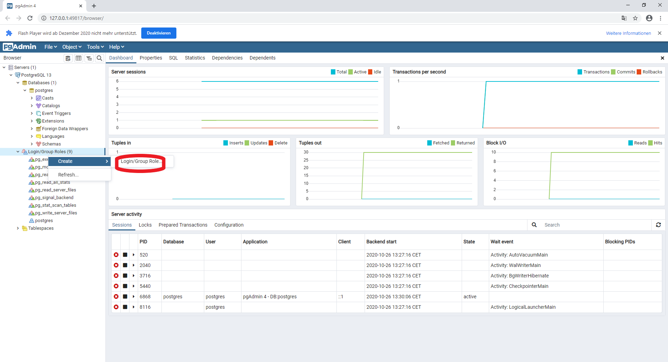Bookmark this page with star icon
668x362 pixels.
(x=635, y=18)
